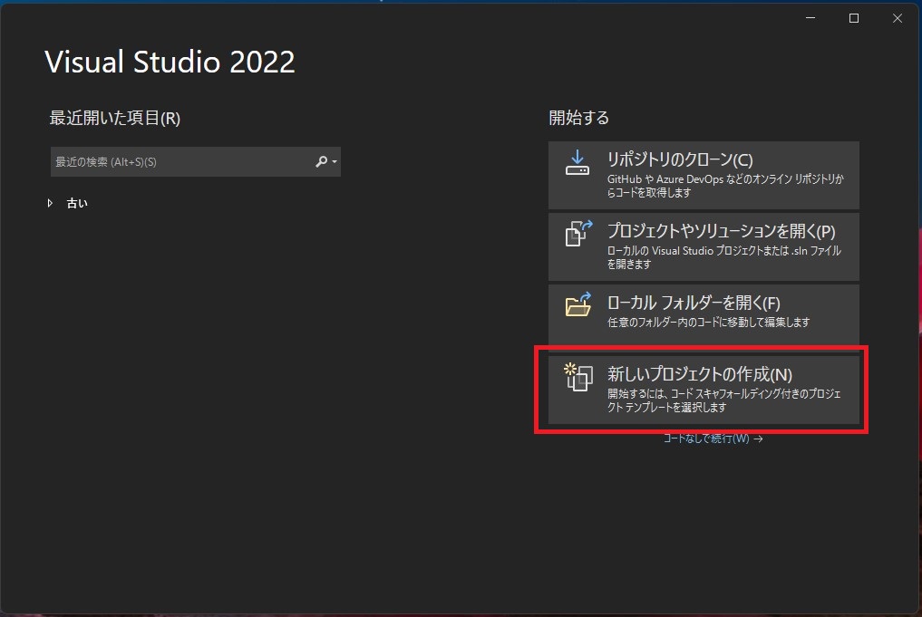
Task: Choose ローカル フォルダーを開く(F) title
Action: click(x=694, y=304)
